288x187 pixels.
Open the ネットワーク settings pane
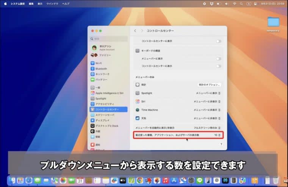(x=102, y=74)
